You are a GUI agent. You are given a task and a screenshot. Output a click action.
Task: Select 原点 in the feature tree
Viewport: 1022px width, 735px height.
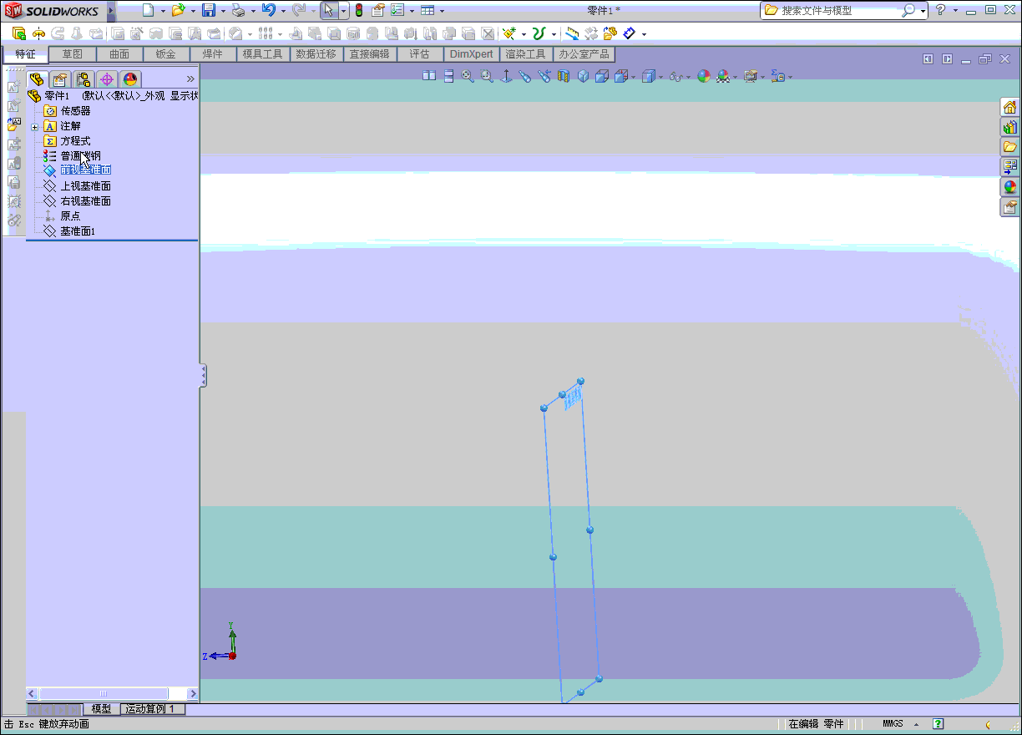tap(70, 216)
